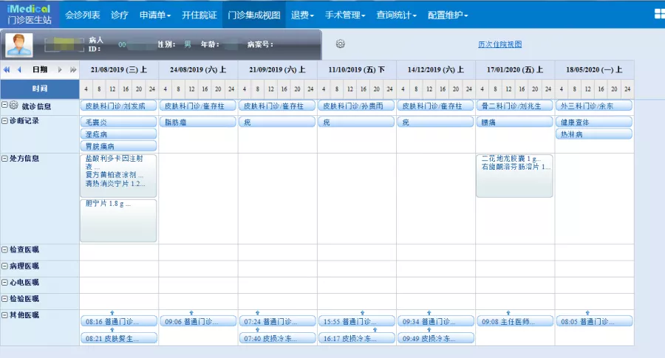Click the gear icon beside 就诊信息
This screenshot has height=358, width=665.
(x=14, y=106)
